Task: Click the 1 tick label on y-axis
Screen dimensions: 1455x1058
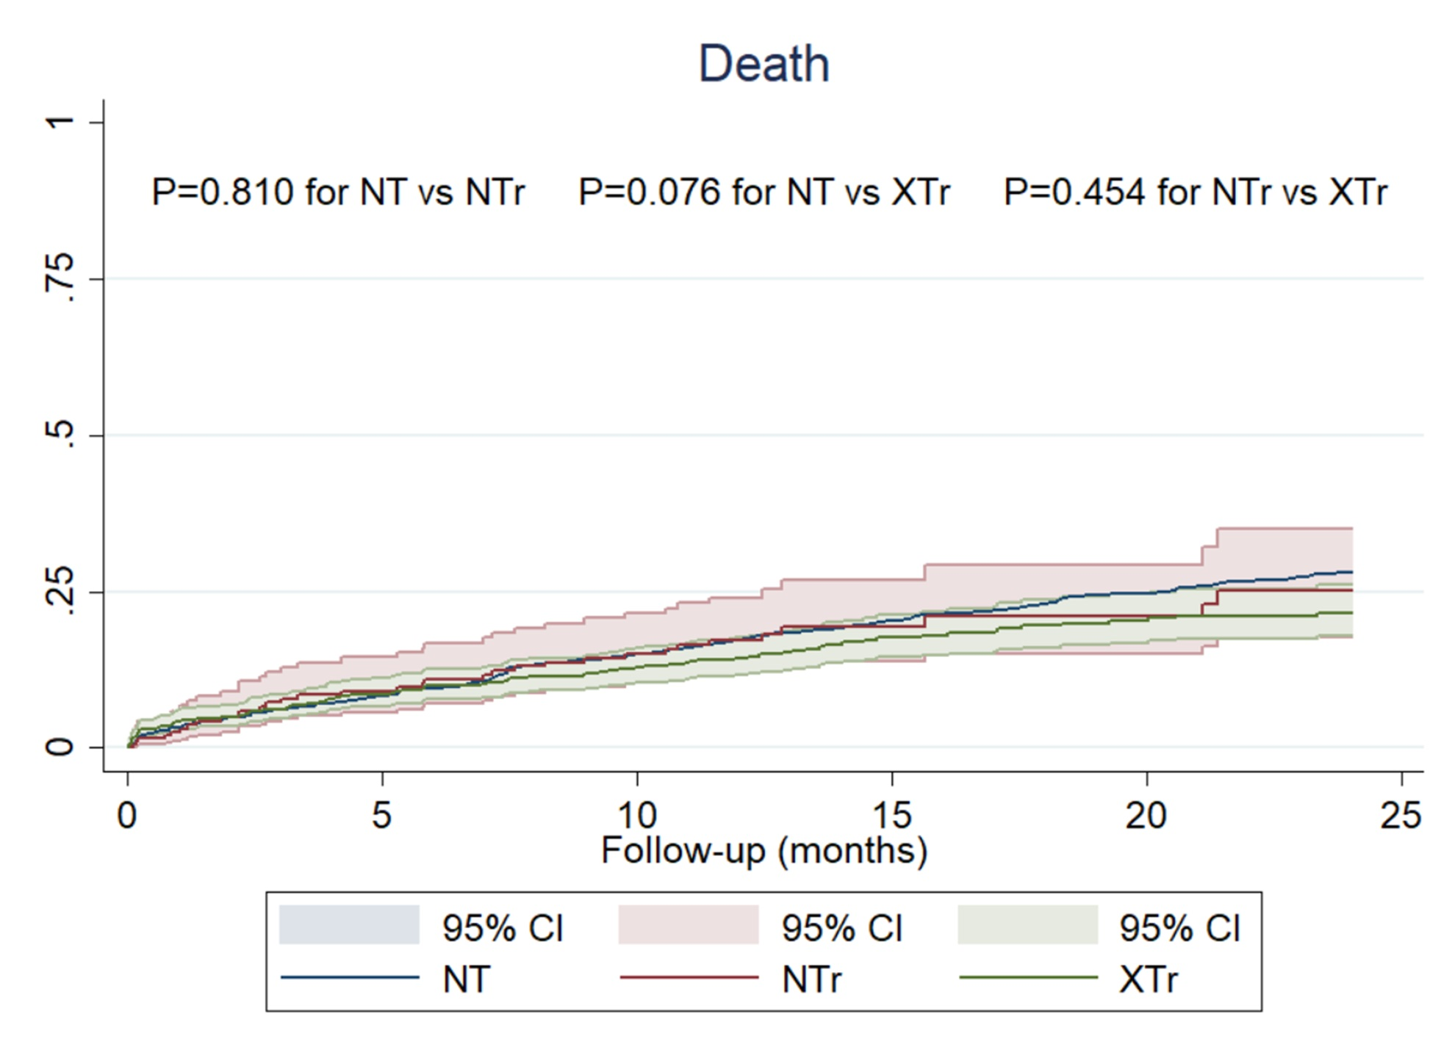Action: point(60,122)
